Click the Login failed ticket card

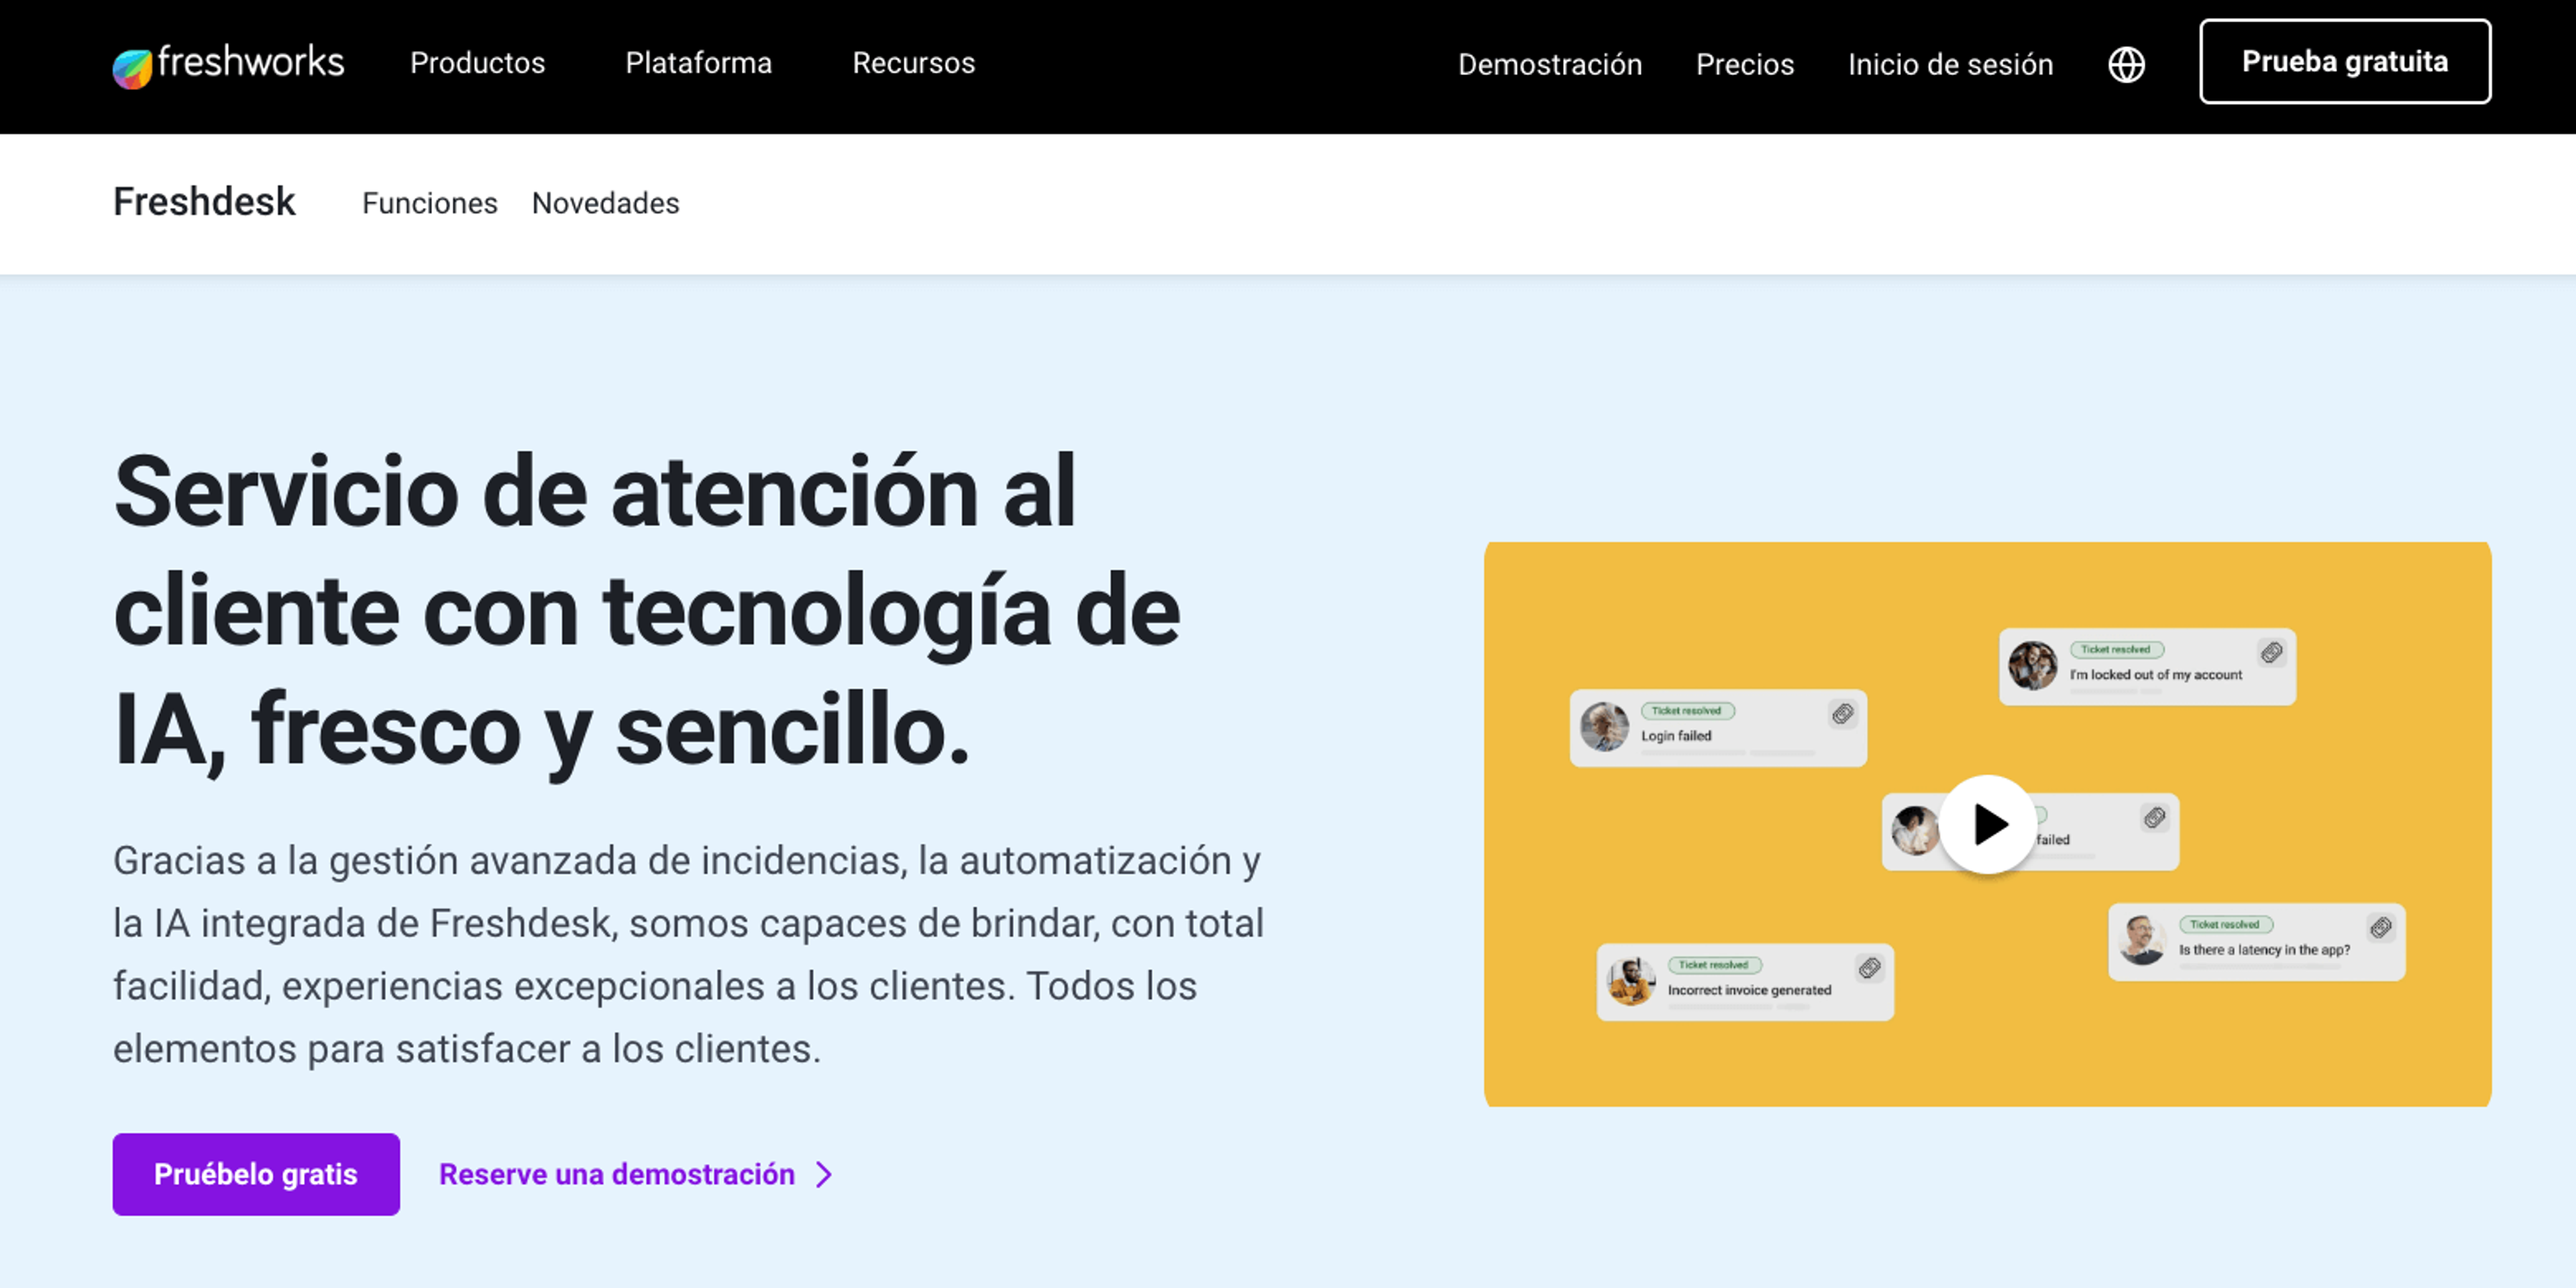pos(1718,728)
